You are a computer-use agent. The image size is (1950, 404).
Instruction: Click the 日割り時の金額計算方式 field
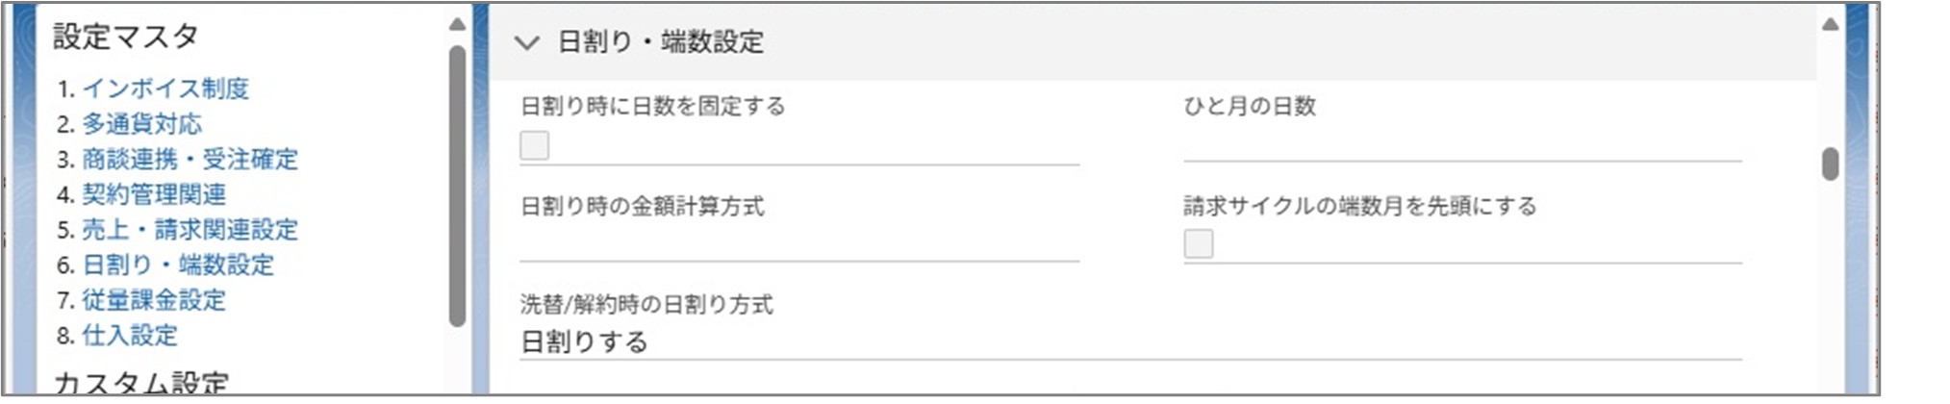click(798, 243)
